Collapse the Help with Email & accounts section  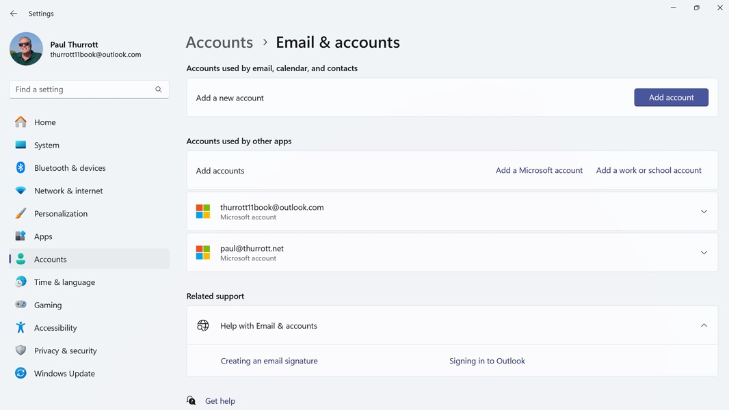tap(704, 325)
